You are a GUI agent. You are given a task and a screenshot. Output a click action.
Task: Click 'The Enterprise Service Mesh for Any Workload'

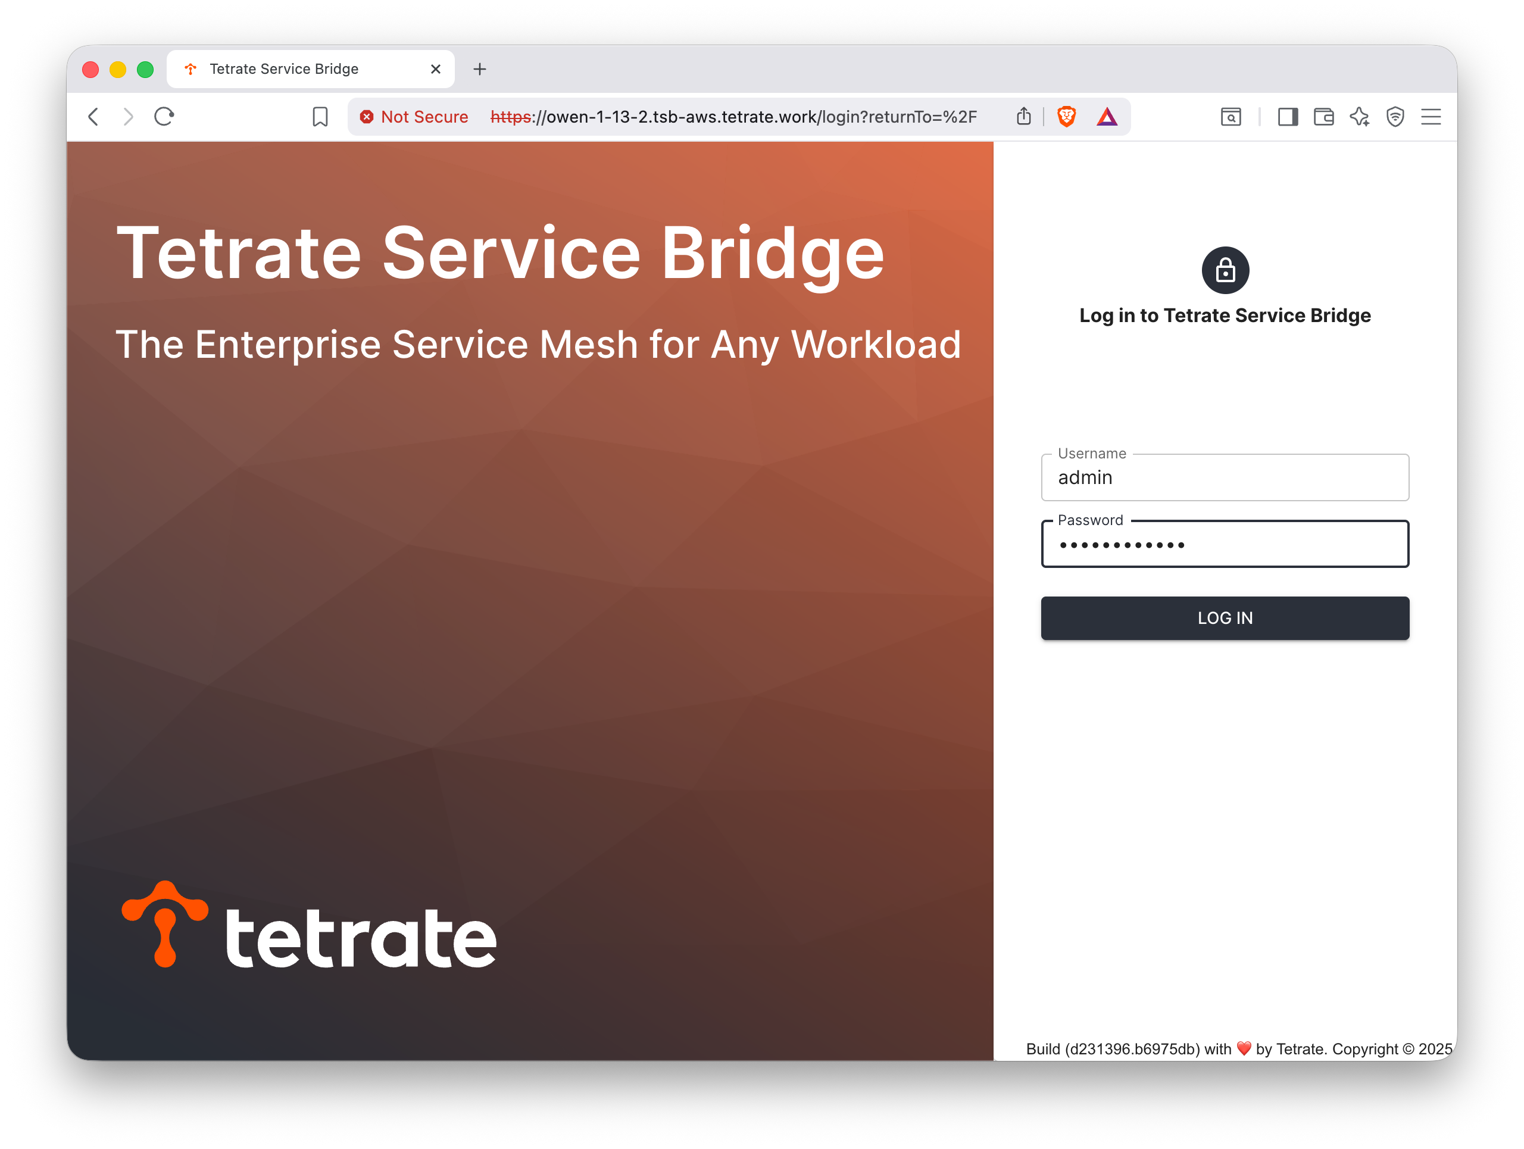point(538,345)
